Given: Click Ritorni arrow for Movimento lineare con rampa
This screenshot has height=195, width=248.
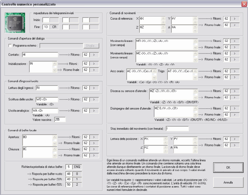Looking at the screenshot, I should click(x=235, y=41).
